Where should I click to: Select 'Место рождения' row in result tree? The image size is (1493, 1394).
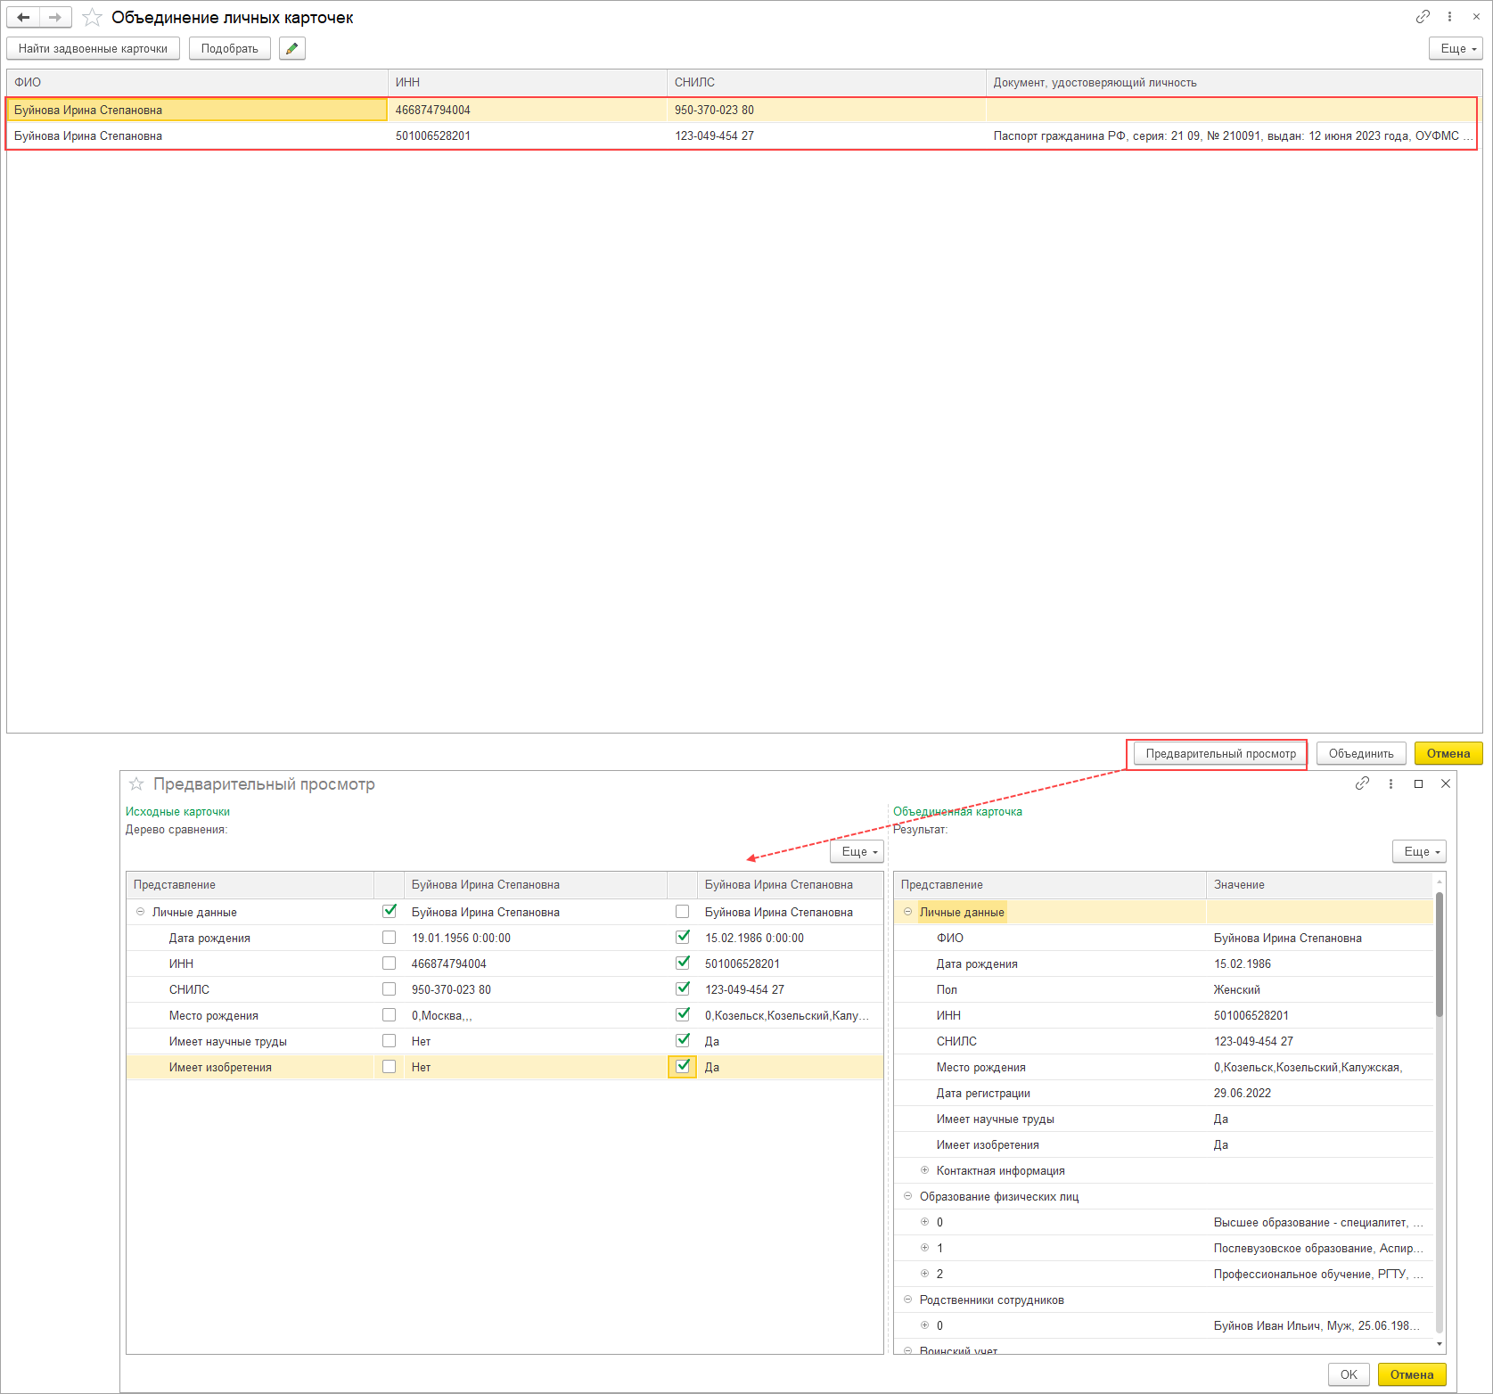coord(1163,1067)
